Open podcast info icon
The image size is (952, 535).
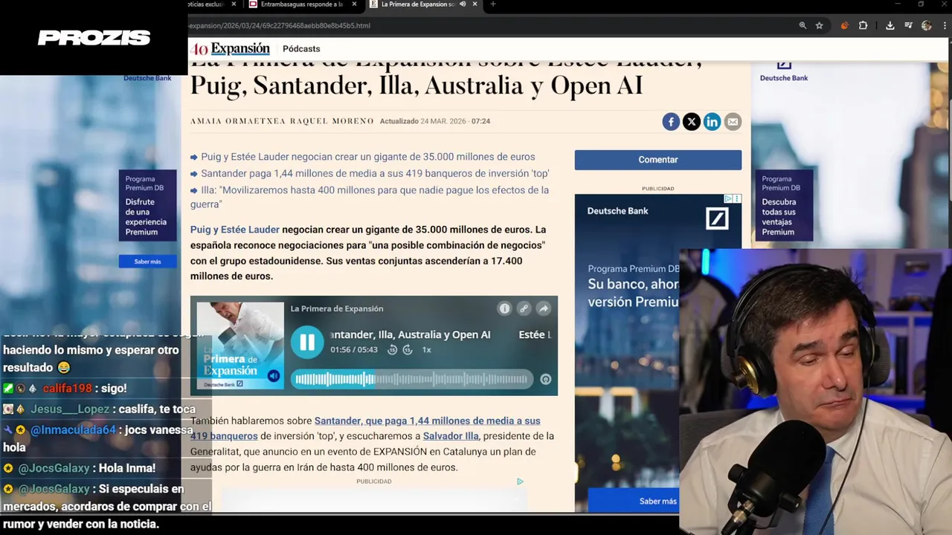504,308
